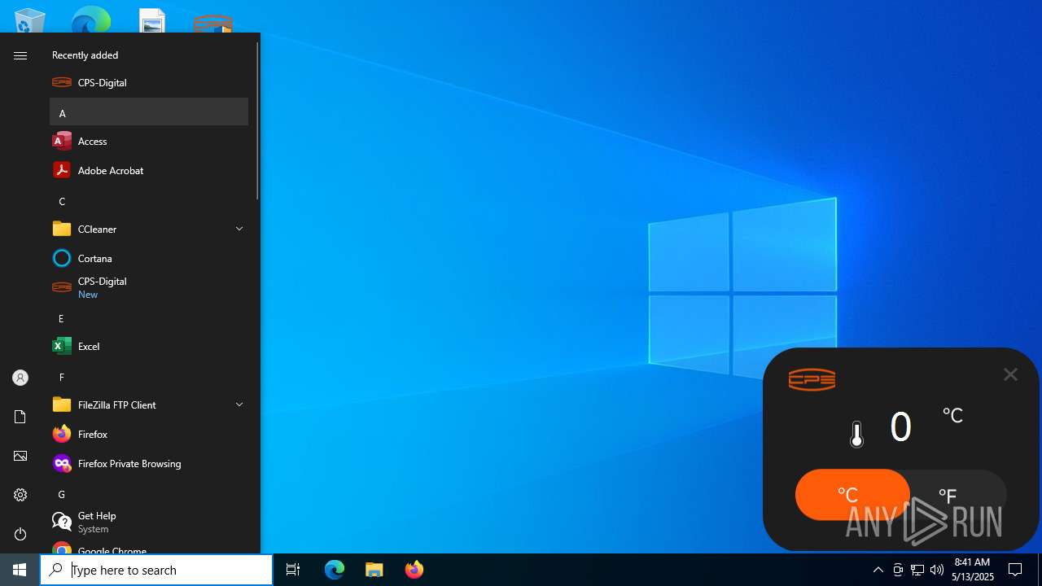Open the volume icon in system tray
Image resolution: width=1042 pixels, height=586 pixels.
click(937, 570)
